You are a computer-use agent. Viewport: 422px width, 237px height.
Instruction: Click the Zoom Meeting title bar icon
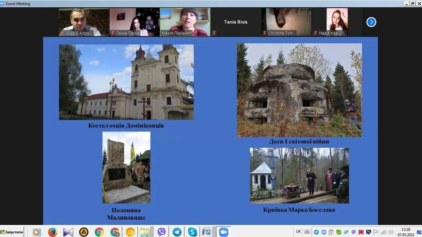[3, 3]
